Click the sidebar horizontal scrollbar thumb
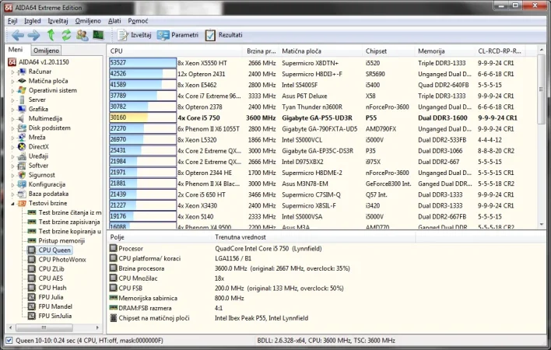Viewport: 551px width, 350px height. (x=44, y=327)
